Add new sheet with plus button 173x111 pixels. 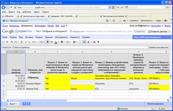(24, 104)
